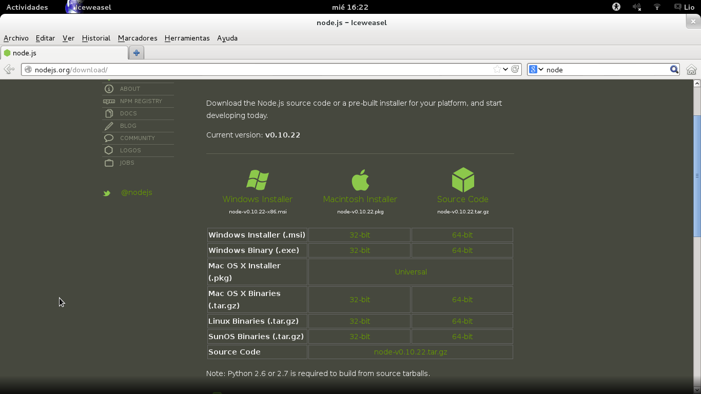This screenshot has width=701, height=394.
Task: Download SunOS Binaries 32-bit tarball
Action: tap(360, 337)
